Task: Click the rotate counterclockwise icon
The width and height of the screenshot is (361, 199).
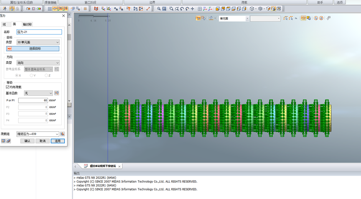Action: coord(182,9)
